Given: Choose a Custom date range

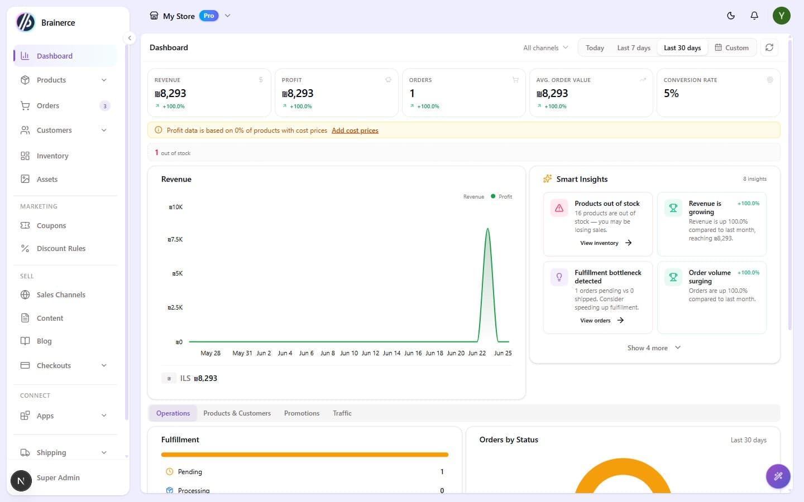Looking at the screenshot, I should point(732,48).
